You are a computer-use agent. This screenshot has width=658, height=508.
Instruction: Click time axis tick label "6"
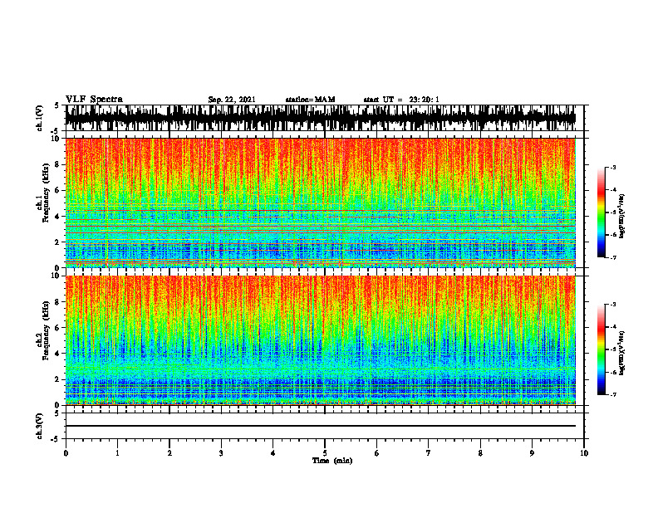click(x=377, y=453)
